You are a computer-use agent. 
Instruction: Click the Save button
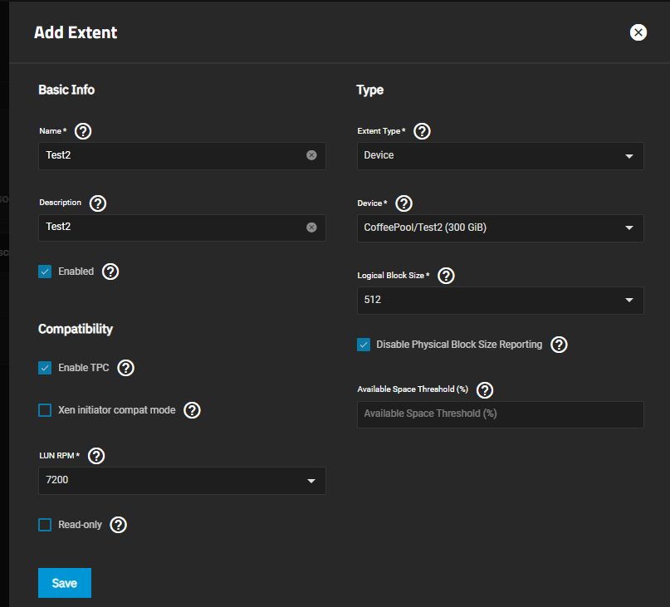click(x=65, y=583)
